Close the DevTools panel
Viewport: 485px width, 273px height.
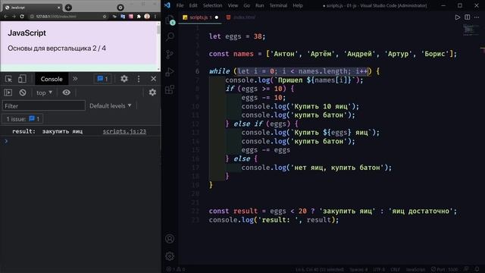point(153,79)
